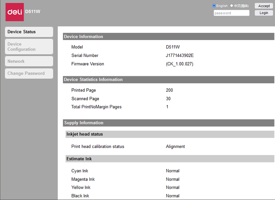
Task: Click the Device Statistics Information header
Action: pyautogui.click(x=93, y=80)
